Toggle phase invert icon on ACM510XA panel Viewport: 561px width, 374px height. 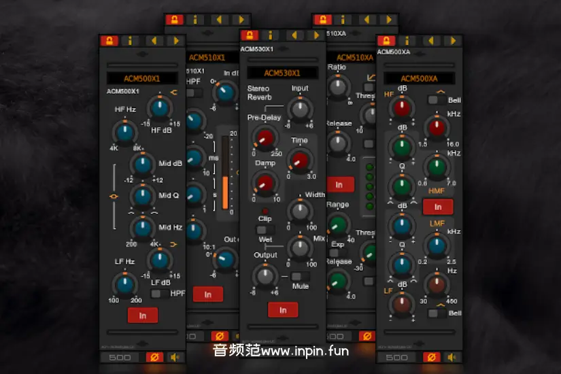367,336
